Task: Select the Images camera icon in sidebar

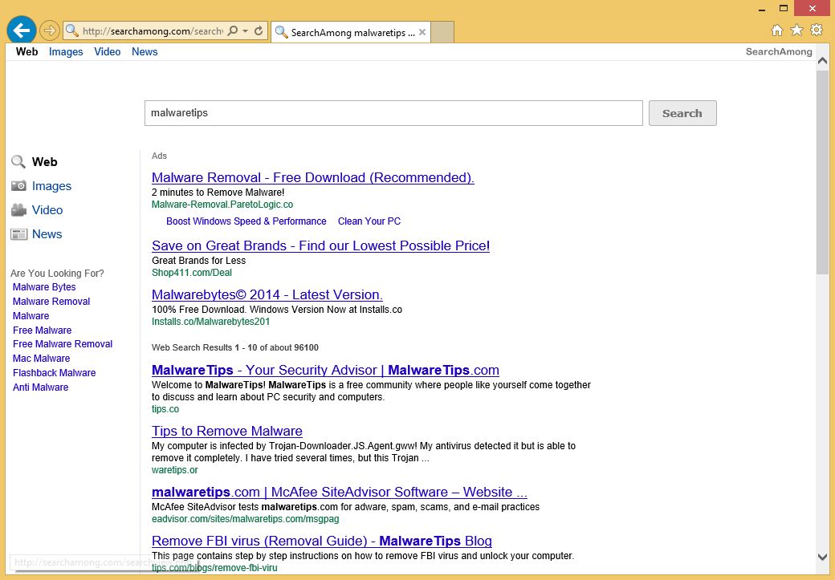Action: pos(18,185)
